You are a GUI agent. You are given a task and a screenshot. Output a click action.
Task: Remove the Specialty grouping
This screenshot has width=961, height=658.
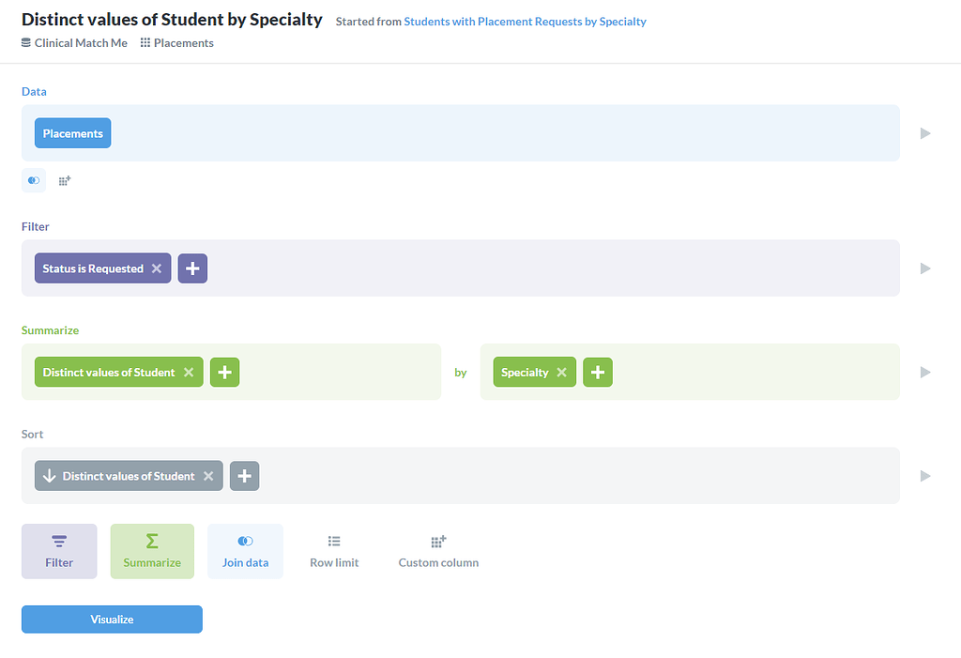561,373
